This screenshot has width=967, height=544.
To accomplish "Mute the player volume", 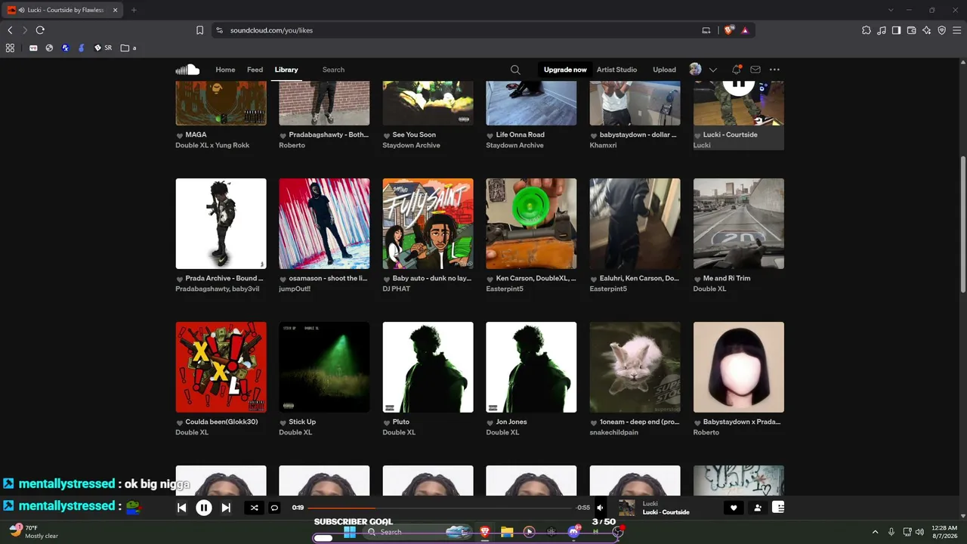I will pos(601,508).
